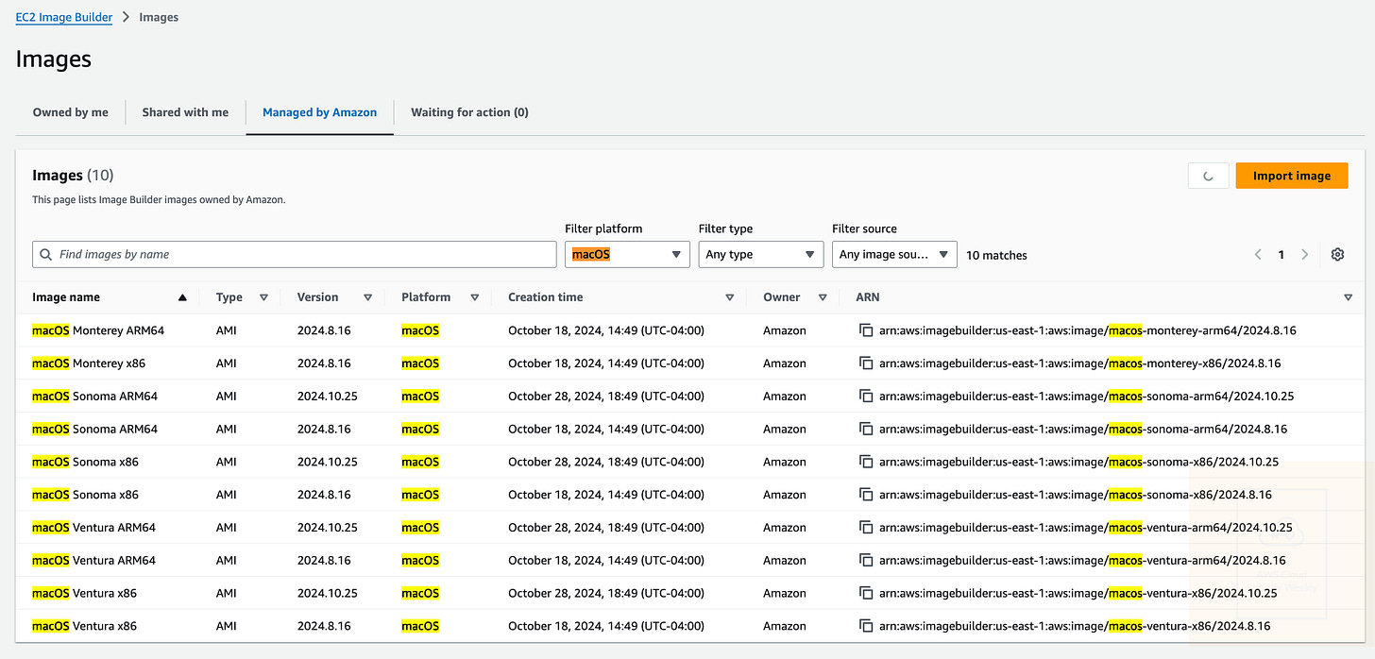The height and width of the screenshot is (659, 1375).
Task: Focus the Find images by name field
Action: pyautogui.click(x=295, y=255)
